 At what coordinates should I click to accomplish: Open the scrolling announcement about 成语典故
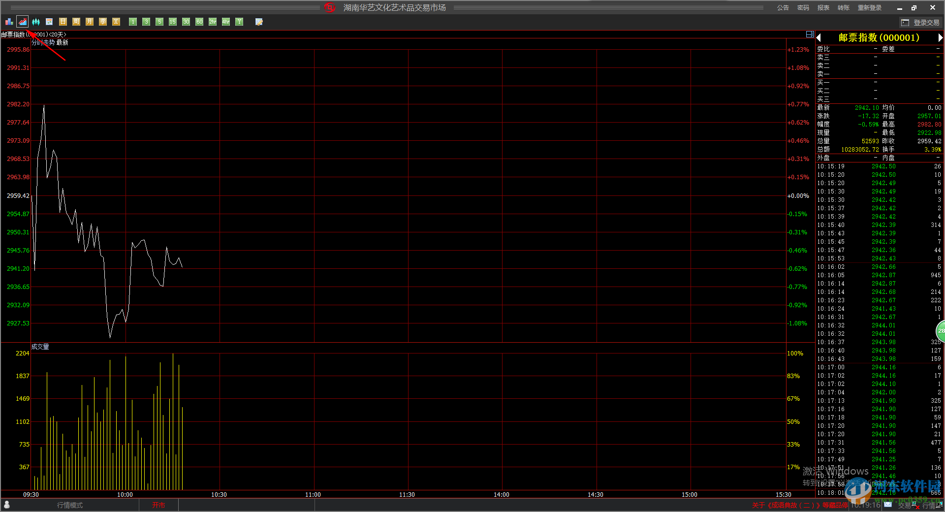coord(800,505)
